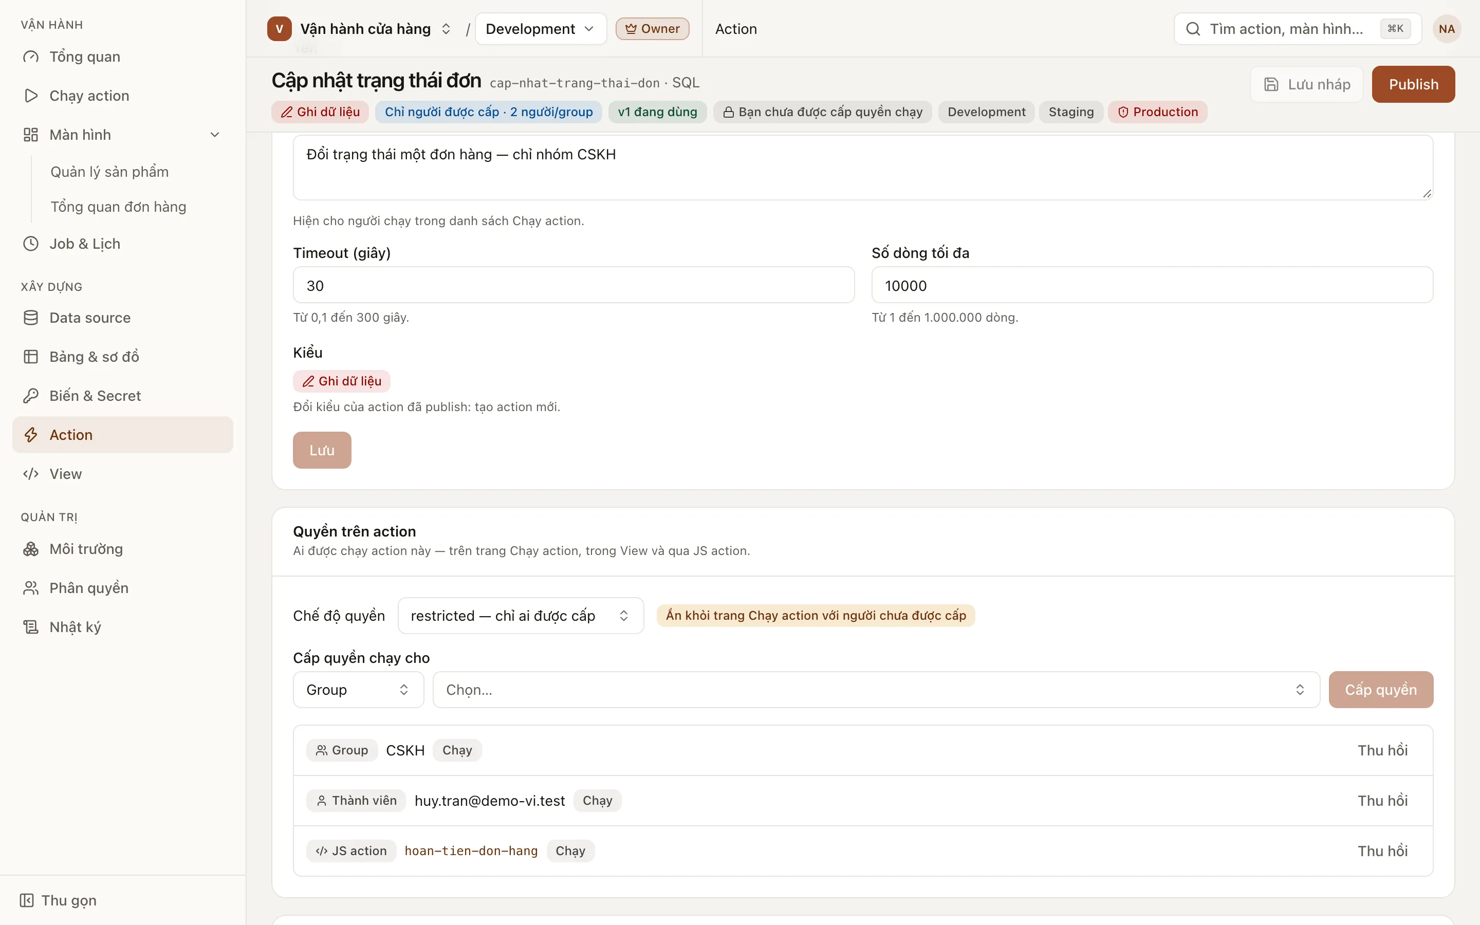Screen dimensions: 1480x925
Task: Open Tổng quan in the sidebar
Action: [122, 57]
